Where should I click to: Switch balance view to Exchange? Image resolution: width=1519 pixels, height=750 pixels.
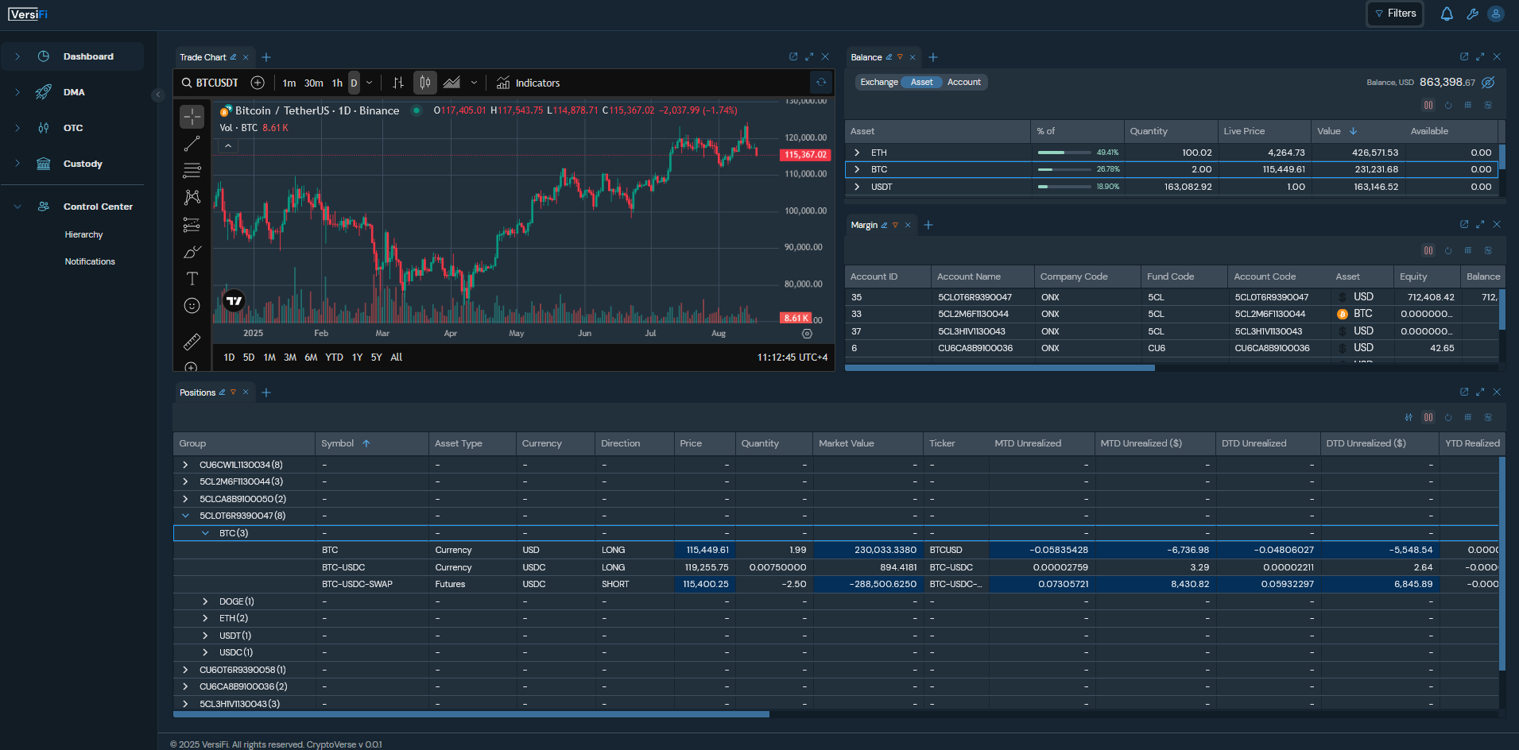[x=878, y=83]
